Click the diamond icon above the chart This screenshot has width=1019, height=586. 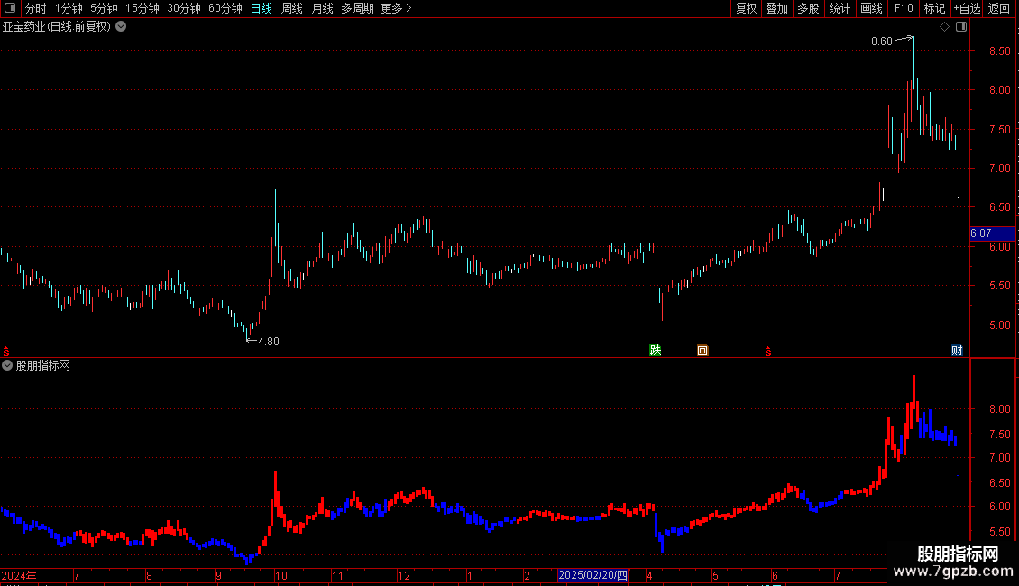[944, 27]
